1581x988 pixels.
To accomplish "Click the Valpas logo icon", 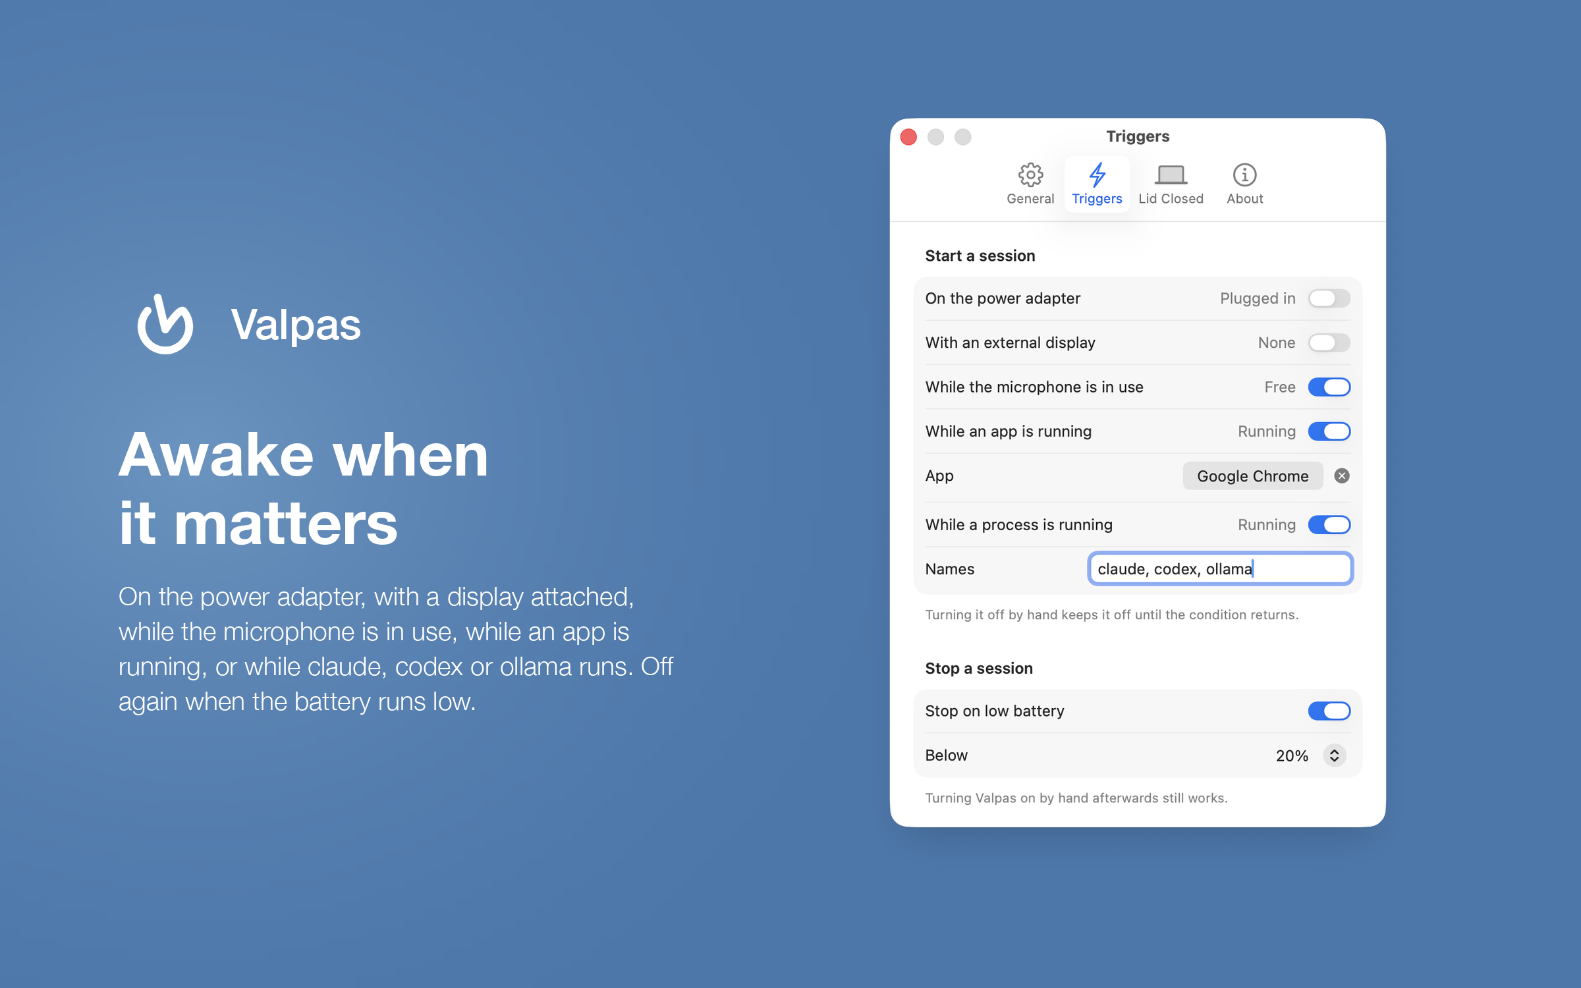I will pyautogui.click(x=165, y=324).
